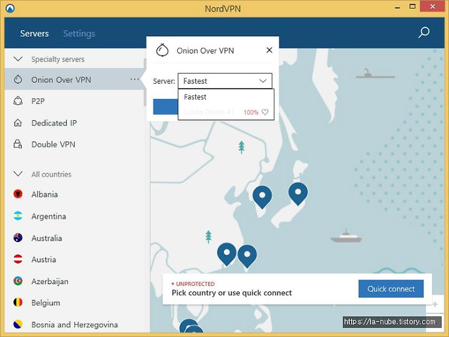Maximize the NordVPN window
The height and width of the screenshot is (337, 449).
tap(412, 7)
